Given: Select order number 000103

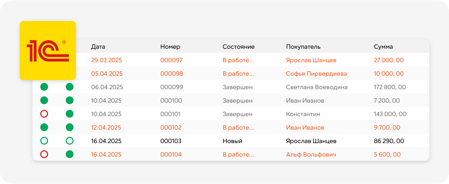Looking at the screenshot, I should pos(171,141).
